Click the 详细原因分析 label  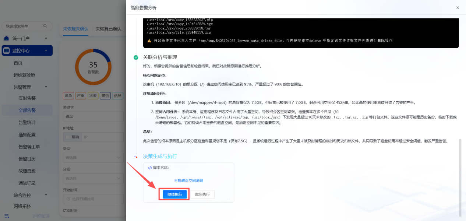pos(155,94)
